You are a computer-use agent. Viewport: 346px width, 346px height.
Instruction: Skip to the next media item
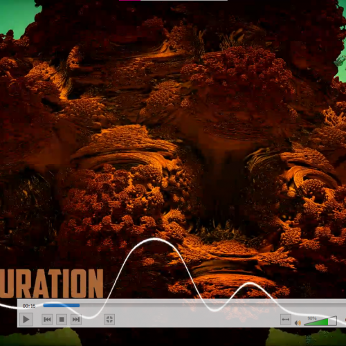pos(76,320)
